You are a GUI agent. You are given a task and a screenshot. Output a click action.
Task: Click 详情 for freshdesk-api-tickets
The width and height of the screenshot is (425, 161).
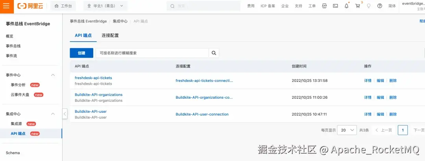point(368,80)
